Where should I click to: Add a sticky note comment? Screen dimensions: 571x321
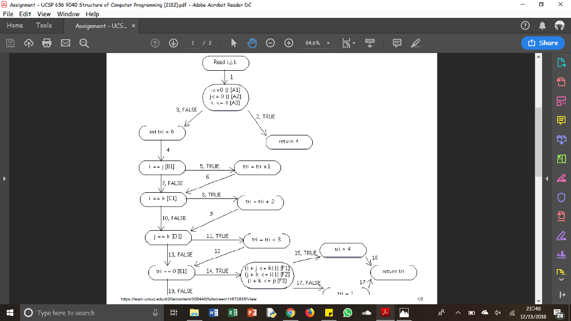[x=396, y=42]
